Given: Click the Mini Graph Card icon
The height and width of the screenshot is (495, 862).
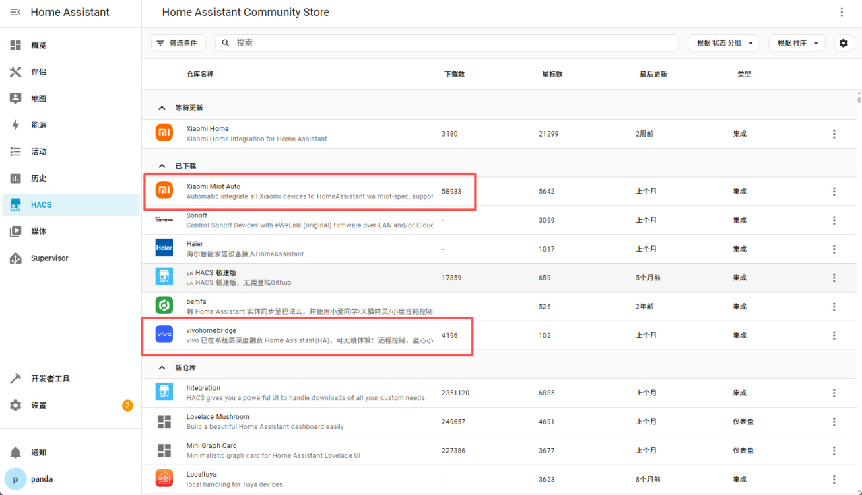Looking at the screenshot, I should [164, 450].
